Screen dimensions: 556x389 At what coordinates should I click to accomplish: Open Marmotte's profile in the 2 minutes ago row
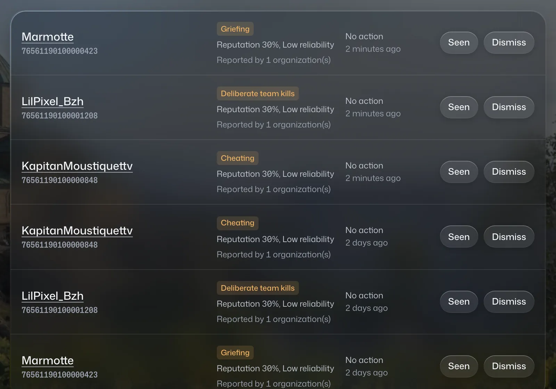[48, 37]
